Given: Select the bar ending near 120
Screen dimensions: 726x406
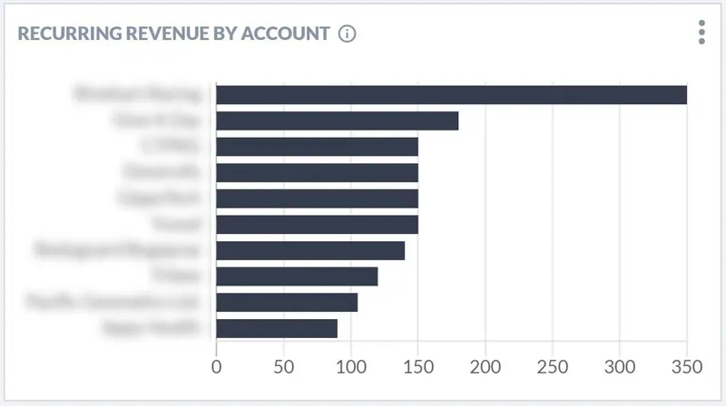Looking at the screenshot, I should (297, 276).
